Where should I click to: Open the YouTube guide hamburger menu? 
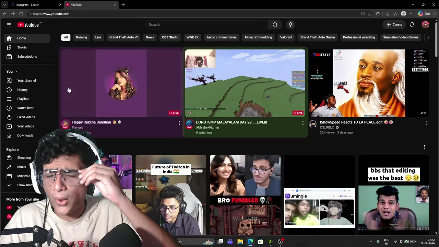point(9,25)
